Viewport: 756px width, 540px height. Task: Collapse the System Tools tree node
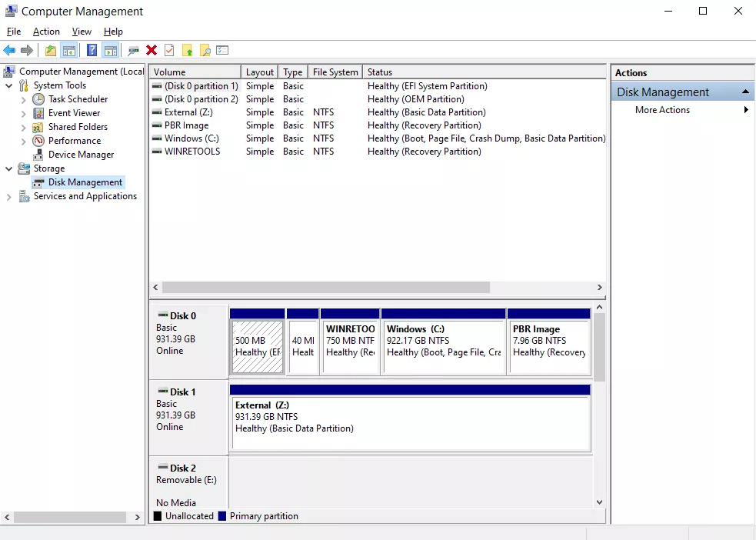pyautogui.click(x=8, y=85)
